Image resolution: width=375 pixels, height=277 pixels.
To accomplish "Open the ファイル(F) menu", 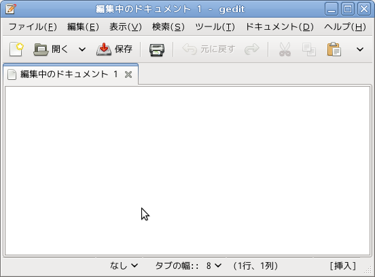I will (x=33, y=26).
